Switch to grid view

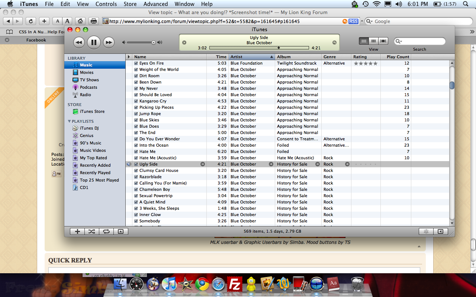click(374, 41)
